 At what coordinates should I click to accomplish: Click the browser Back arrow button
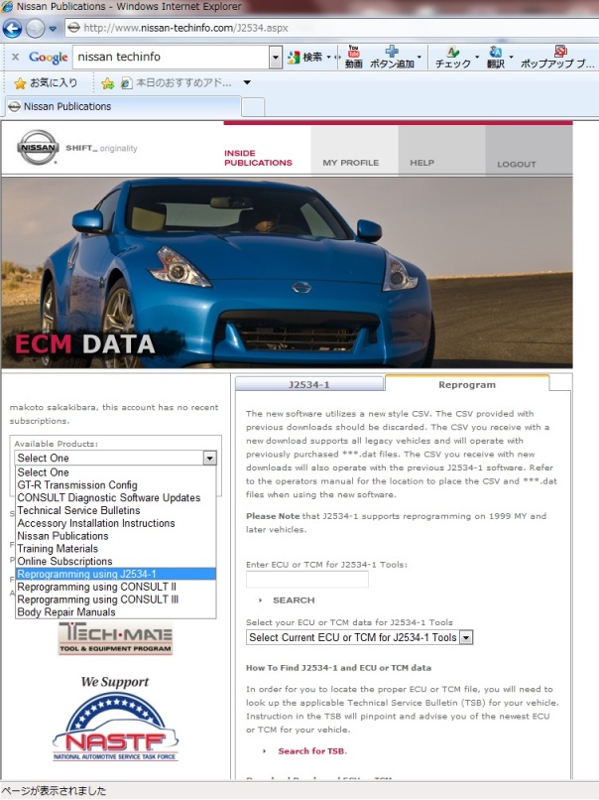(x=12, y=29)
